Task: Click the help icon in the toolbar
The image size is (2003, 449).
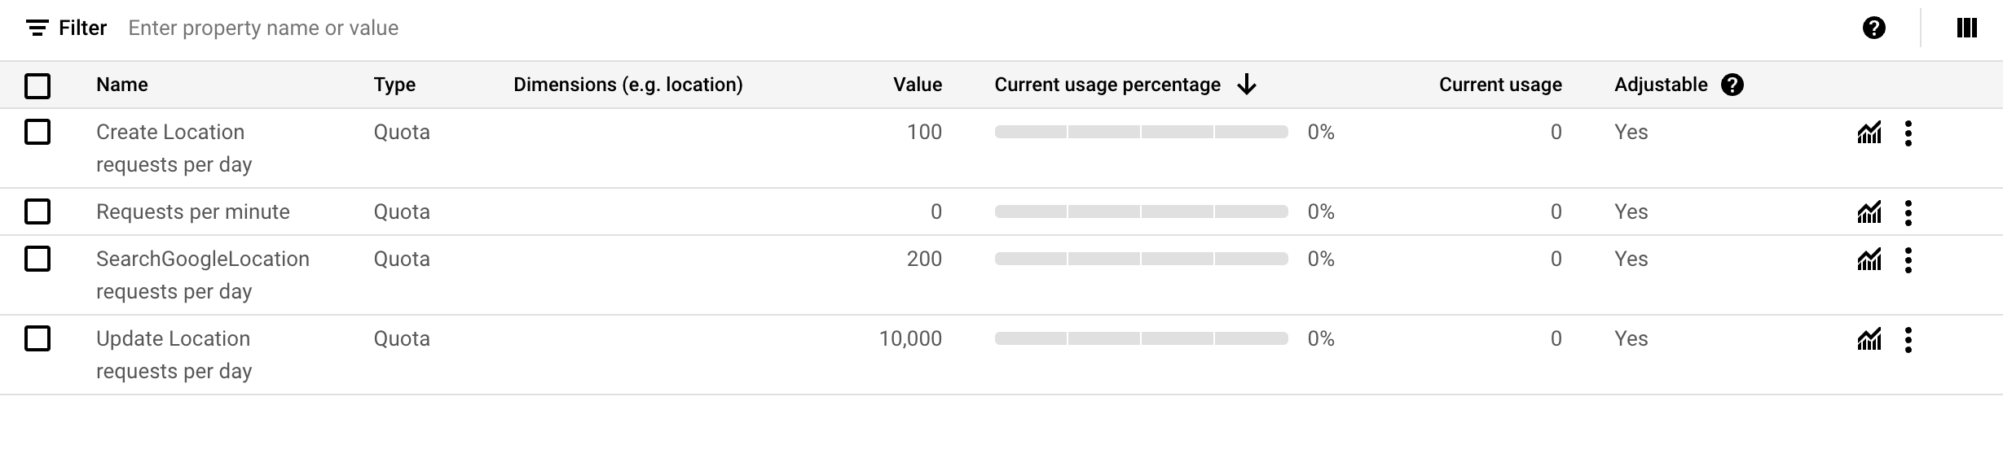Action: coord(1874,28)
